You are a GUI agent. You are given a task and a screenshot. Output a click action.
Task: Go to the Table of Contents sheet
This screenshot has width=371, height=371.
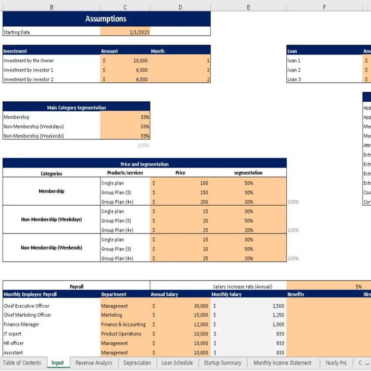(x=22, y=363)
